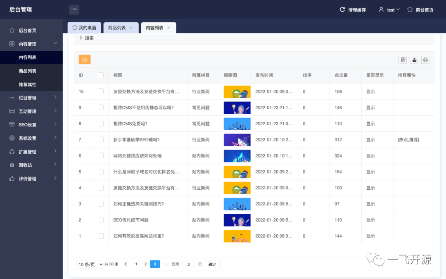Click the orange settings gear button

tap(85, 60)
